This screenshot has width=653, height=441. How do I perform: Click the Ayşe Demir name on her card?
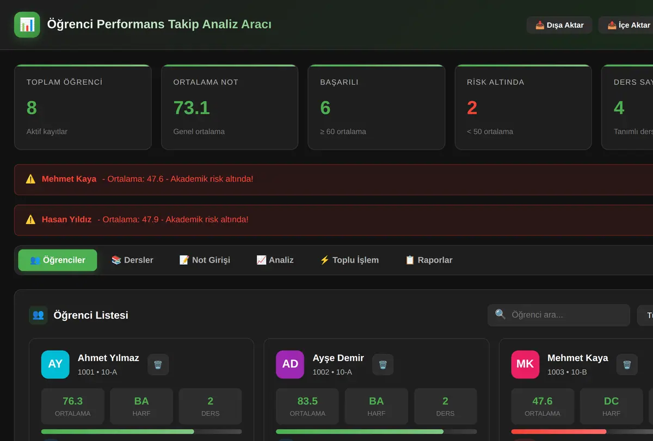pyautogui.click(x=338, y=358)
